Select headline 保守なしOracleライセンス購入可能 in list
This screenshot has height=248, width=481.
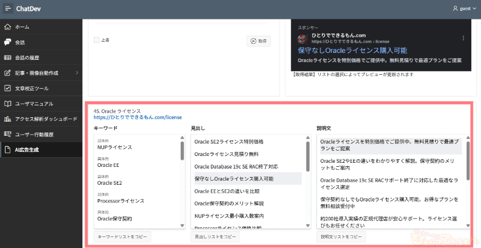click(234, 178)
